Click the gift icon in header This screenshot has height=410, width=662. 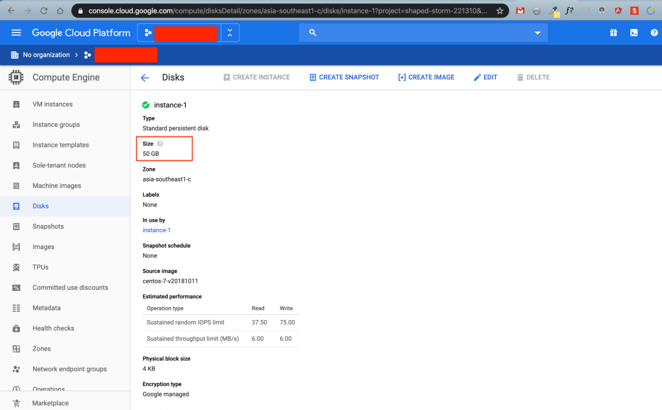coord(613,33)
